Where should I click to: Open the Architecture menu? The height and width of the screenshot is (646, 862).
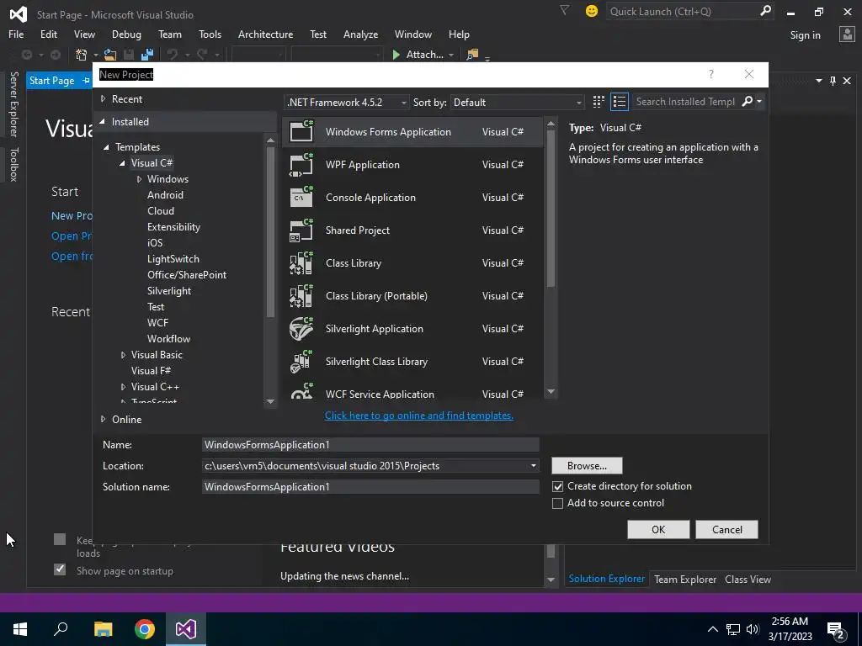click(265, 34)
